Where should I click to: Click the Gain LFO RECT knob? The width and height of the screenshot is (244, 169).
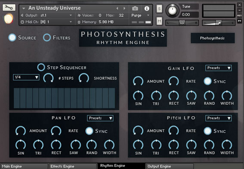coord(174,95)
